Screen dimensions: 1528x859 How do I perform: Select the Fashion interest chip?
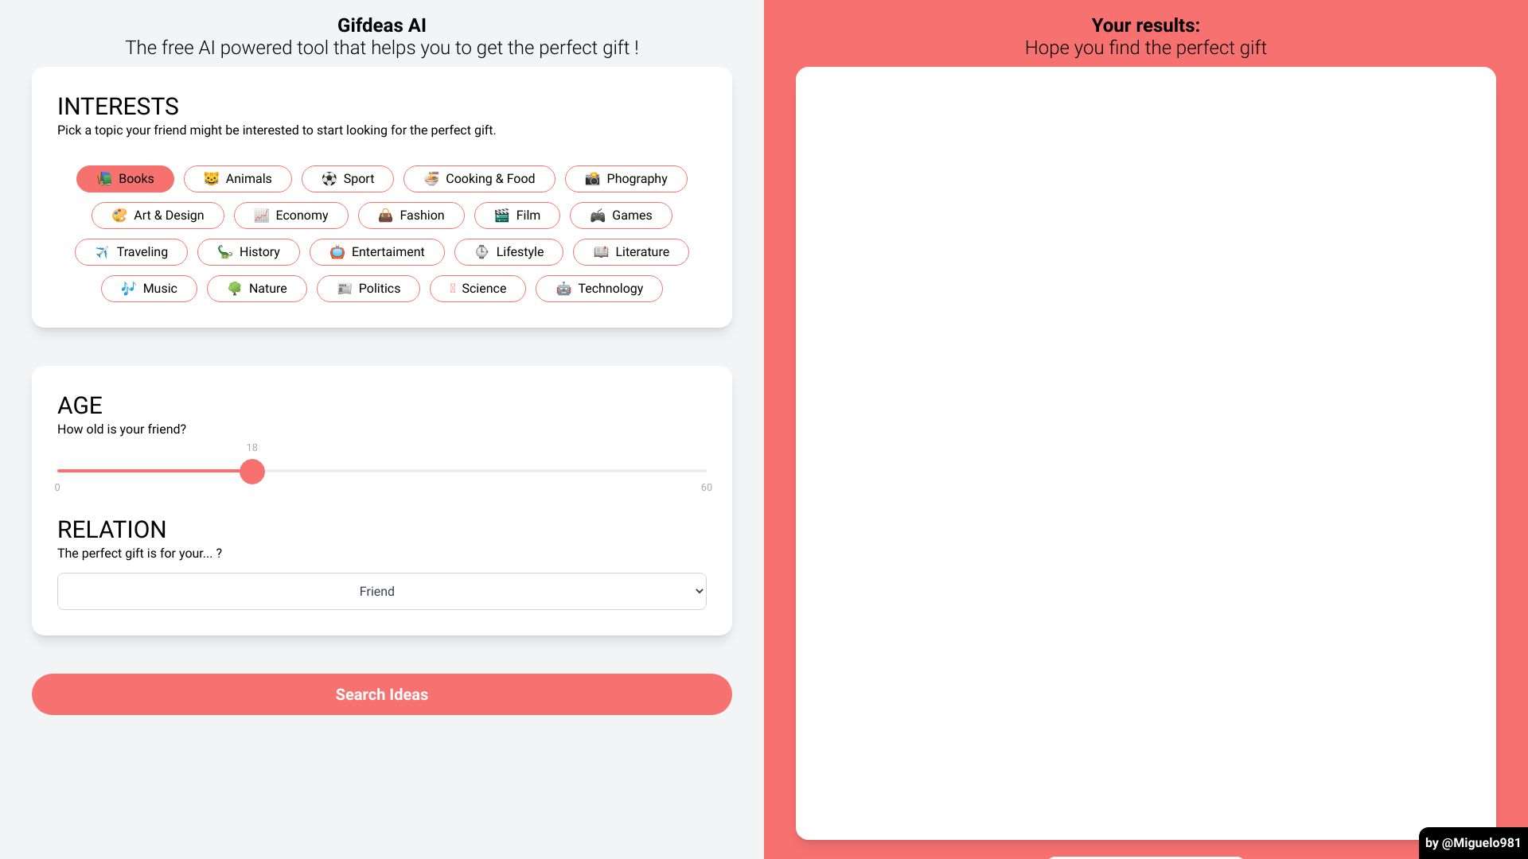411,215
